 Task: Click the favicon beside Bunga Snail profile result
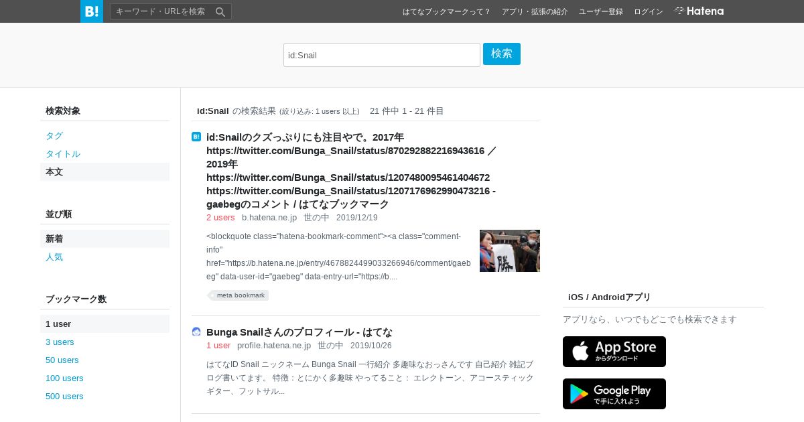tap(196, 332)
